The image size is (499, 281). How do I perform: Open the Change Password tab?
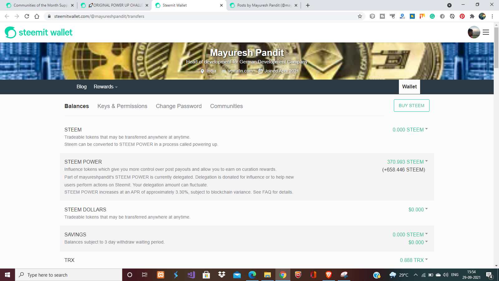click(179, 106)
